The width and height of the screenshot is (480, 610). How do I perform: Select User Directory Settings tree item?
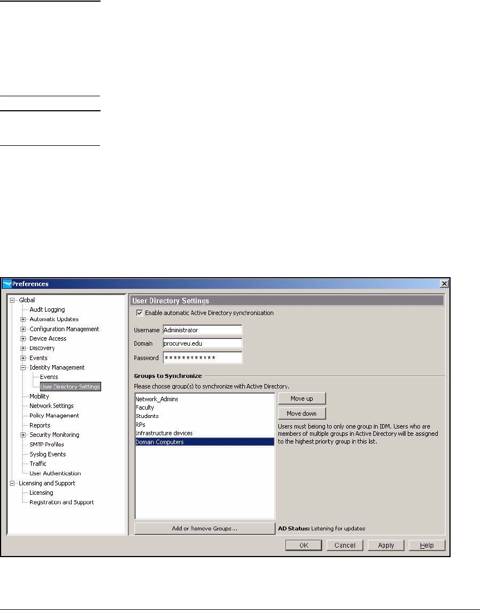pos(71,387)
